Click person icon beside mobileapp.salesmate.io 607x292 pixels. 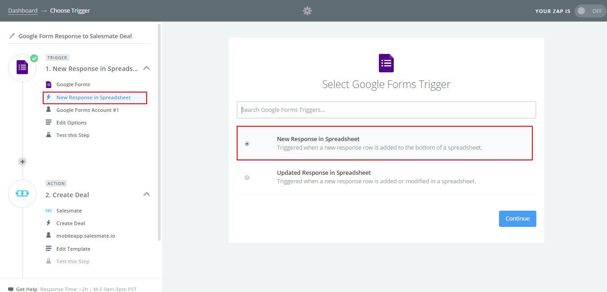coord(49,235)
